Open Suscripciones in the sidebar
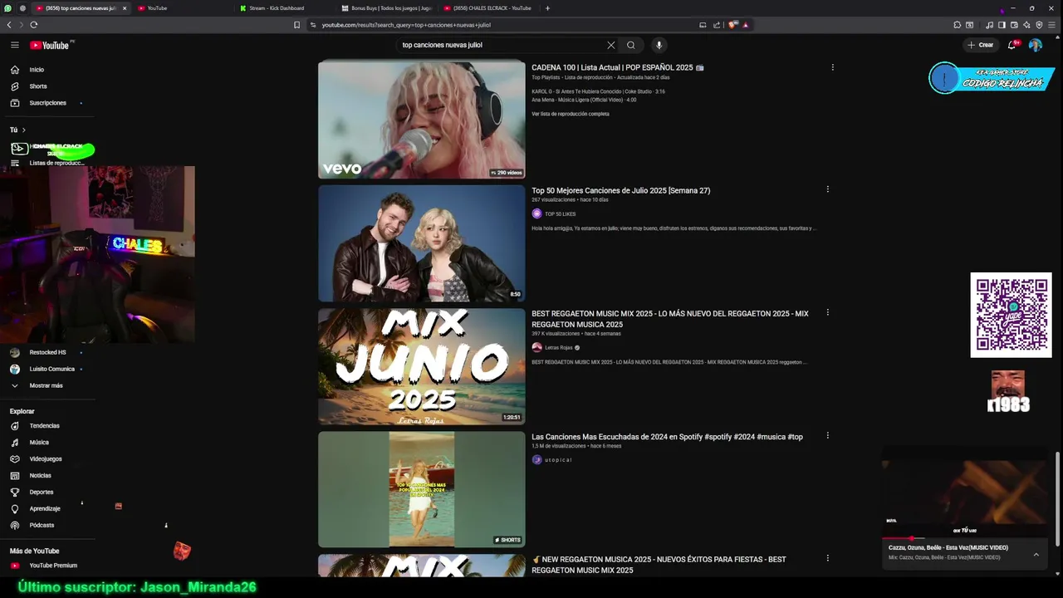 click(x=46, y=103)
